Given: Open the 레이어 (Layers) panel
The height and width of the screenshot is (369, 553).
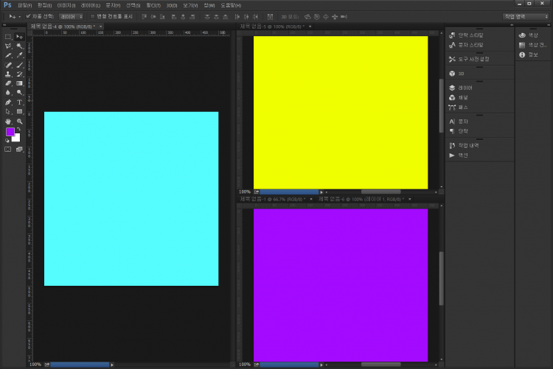Looking at the screenshot, I should (464, 88).
